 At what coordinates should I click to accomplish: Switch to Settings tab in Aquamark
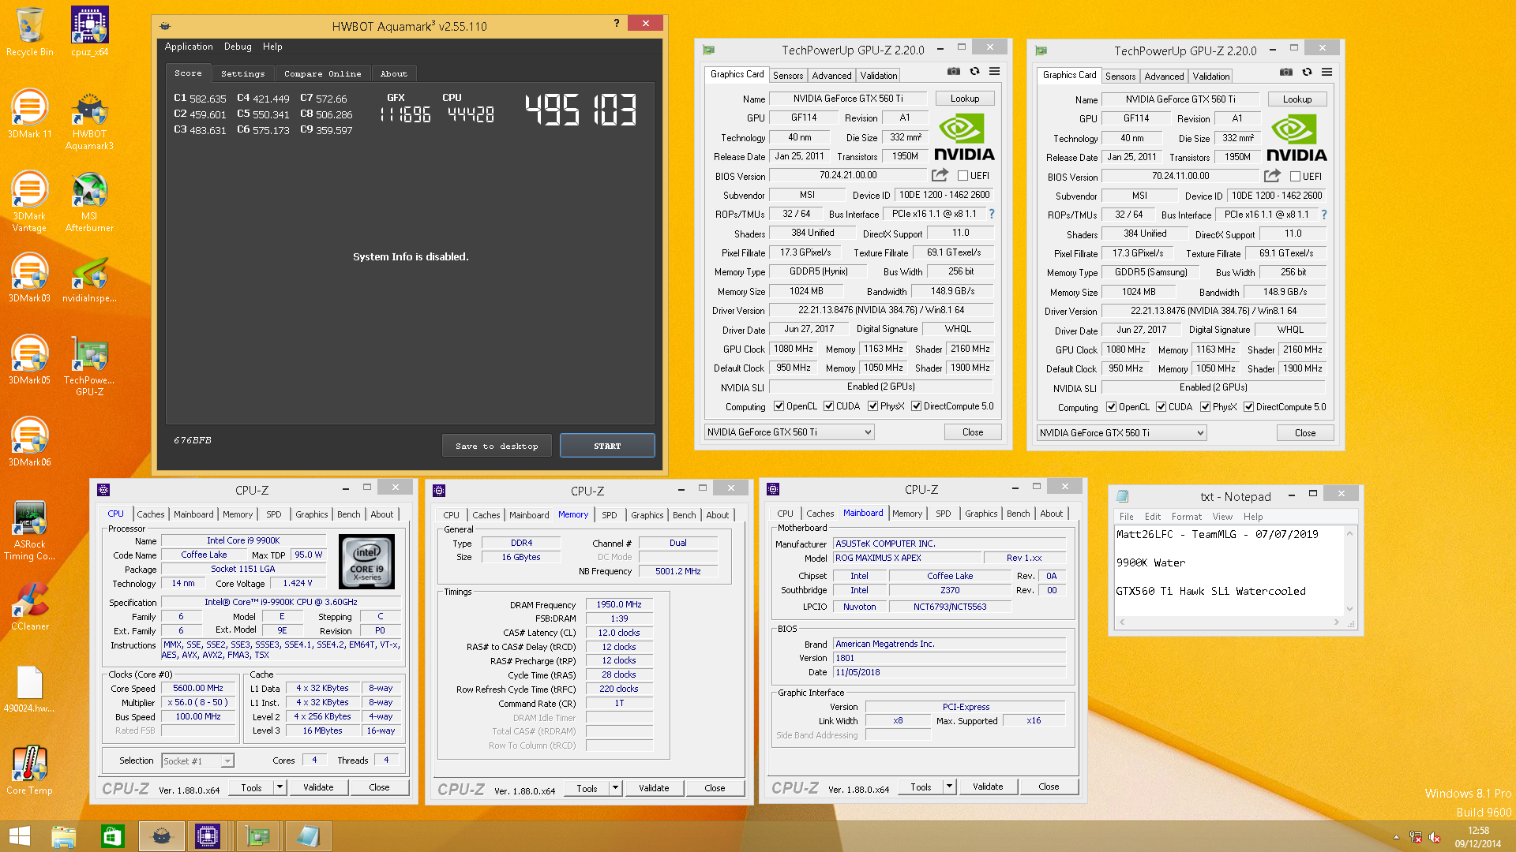[242, 73]
